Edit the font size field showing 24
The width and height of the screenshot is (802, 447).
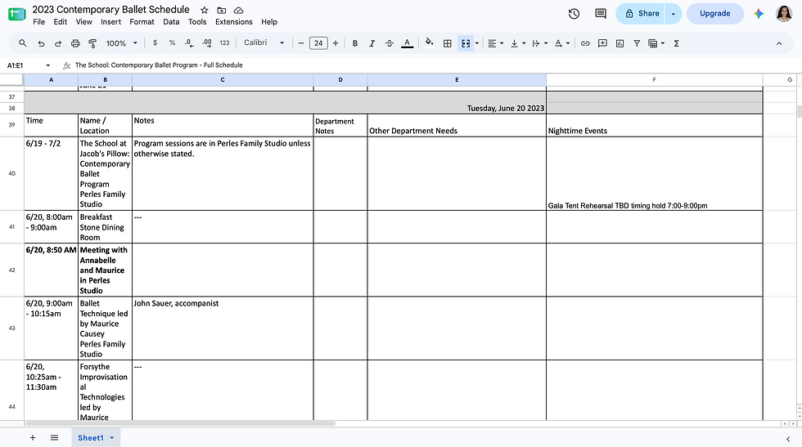click(x=318, y=43)
